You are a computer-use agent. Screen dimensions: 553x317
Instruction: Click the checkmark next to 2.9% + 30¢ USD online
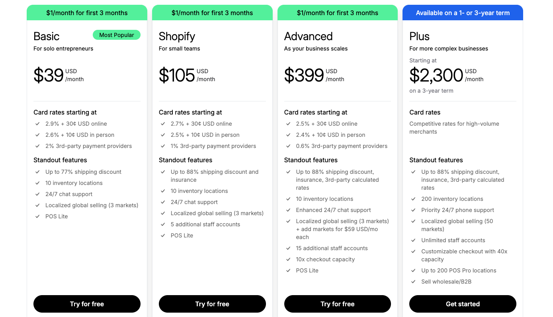(x=37, y=124)
